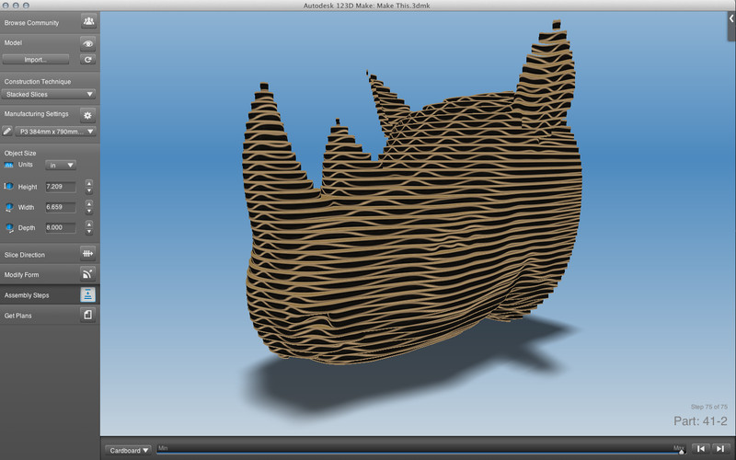The image size is (736, 460).
Task: Go to previous assembly step
Action: pyautogui.click(x=701, y=449)
